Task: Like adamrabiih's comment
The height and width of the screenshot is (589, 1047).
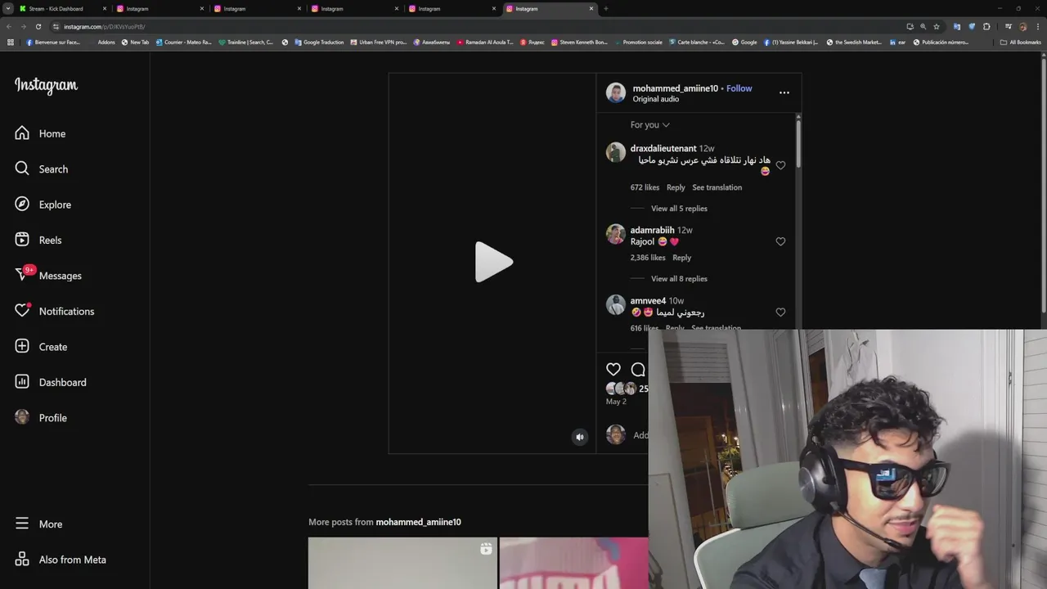Action: [x=780, y=241]
